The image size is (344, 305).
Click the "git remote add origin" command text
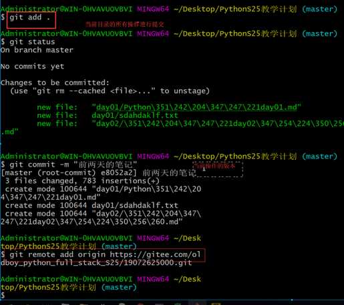57,254
